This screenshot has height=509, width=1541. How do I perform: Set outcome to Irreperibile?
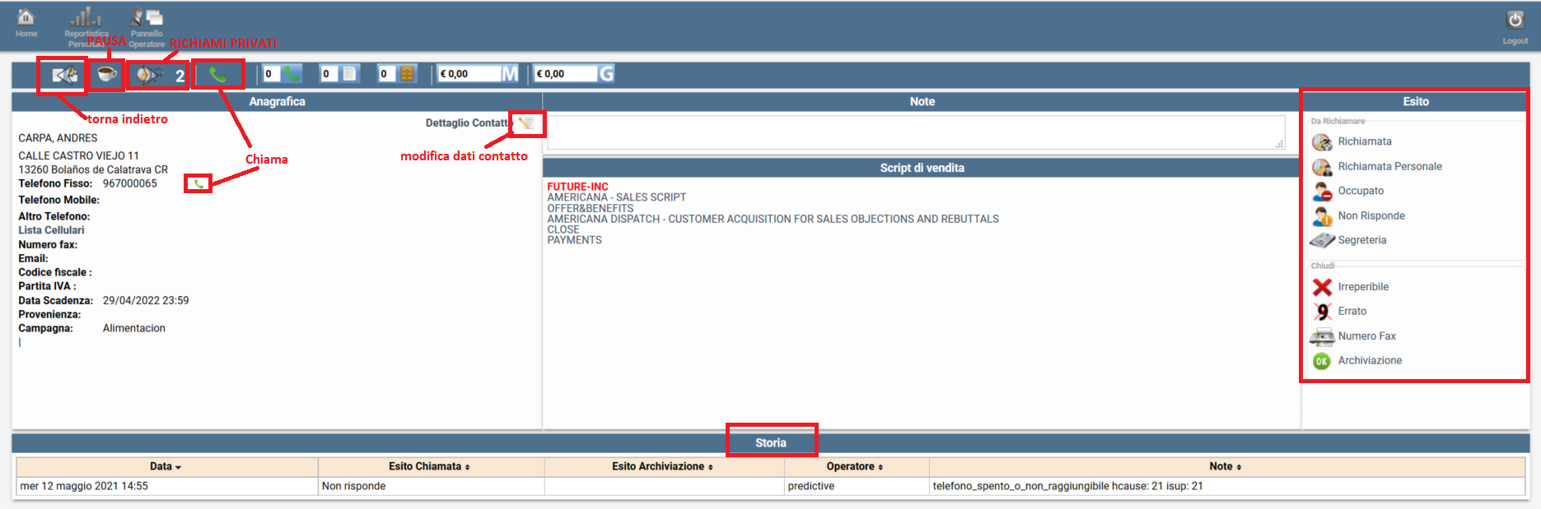click(1362, 287)
